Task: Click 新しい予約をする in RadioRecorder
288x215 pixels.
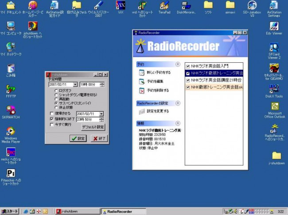Action: pos(159,72)
